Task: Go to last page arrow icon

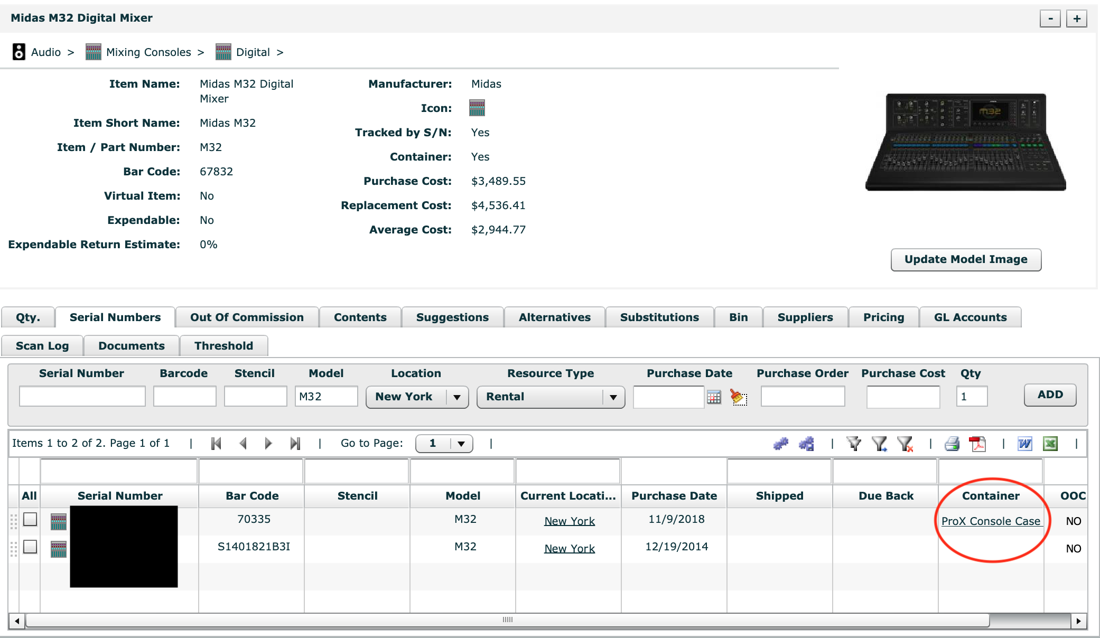Action: (x=295, y=444)
